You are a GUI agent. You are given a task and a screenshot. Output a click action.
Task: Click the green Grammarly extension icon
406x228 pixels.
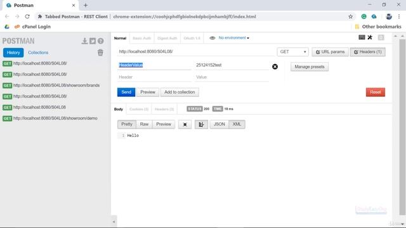tap(363, 16)
